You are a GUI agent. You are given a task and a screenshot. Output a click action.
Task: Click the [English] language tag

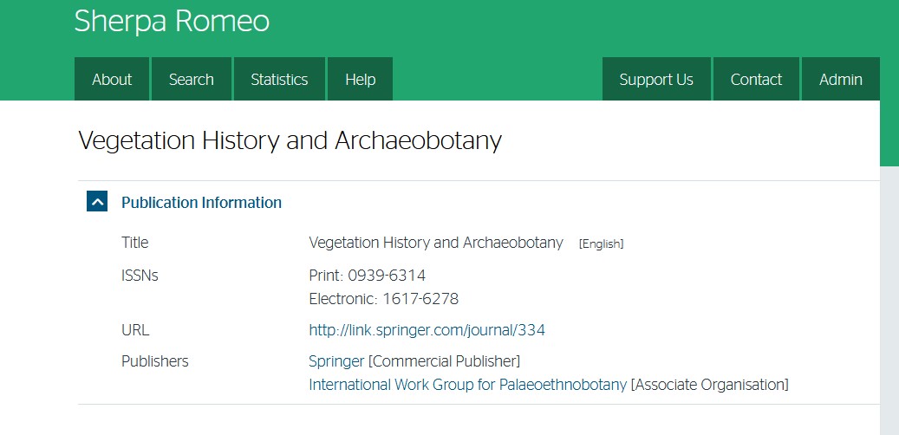click(x=601, y=244)
